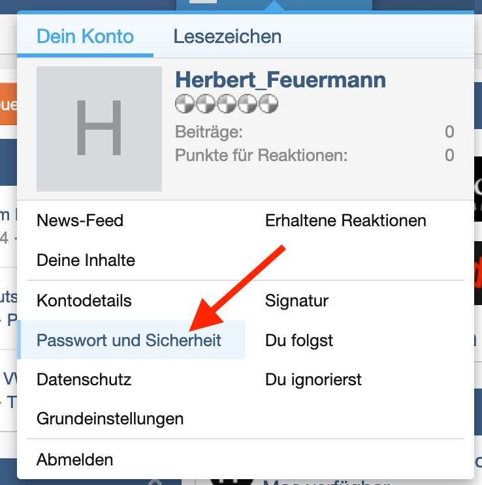Go to Deine Inhalte
482x485 pixels.
(x=86, y=260)
